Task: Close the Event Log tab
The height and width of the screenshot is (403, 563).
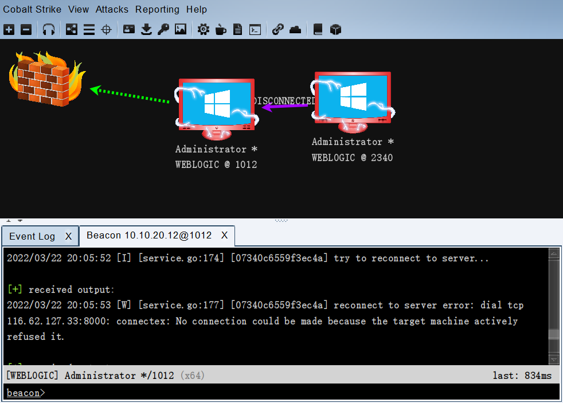Action: [x=69, y=236]
